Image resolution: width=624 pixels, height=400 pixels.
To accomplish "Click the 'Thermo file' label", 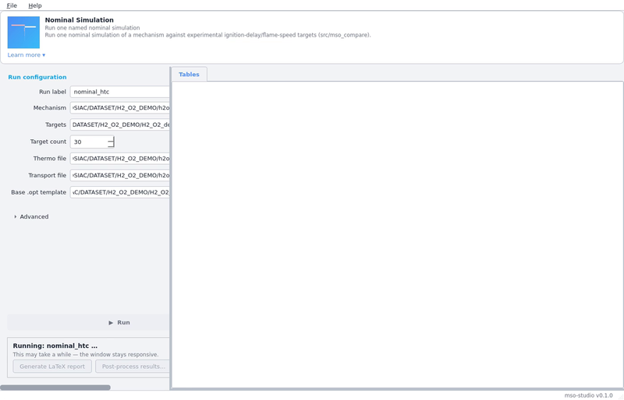I will coord(50,159).
